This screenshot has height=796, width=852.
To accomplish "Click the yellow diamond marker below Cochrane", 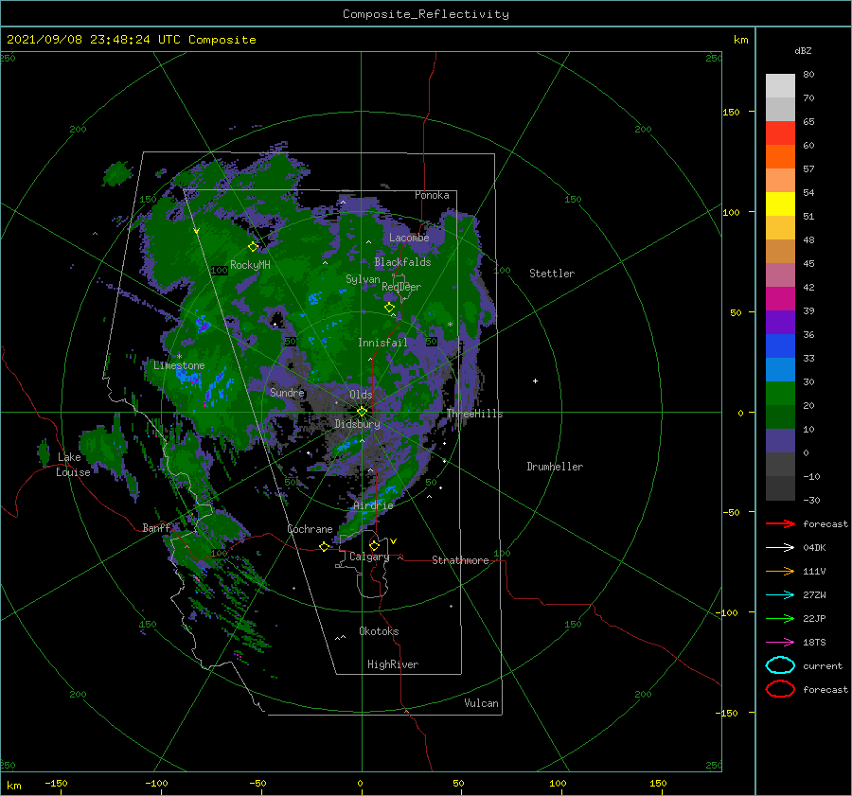I will click(325, 546).
